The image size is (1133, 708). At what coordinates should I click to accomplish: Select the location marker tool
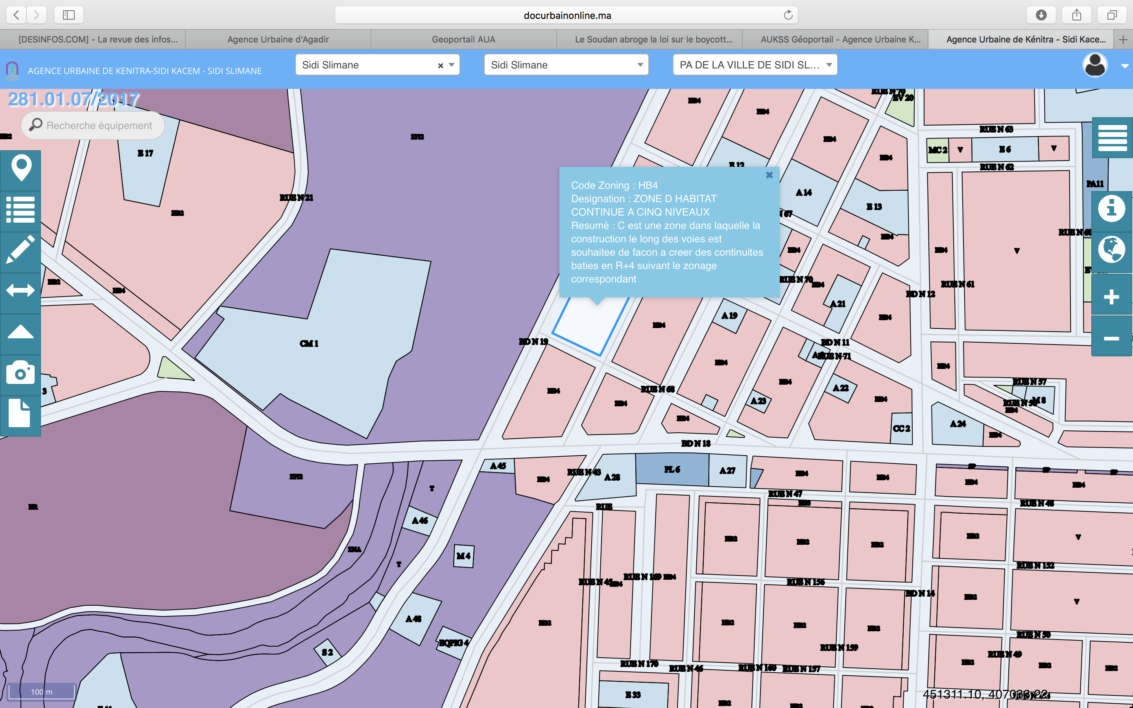point(20,170)
